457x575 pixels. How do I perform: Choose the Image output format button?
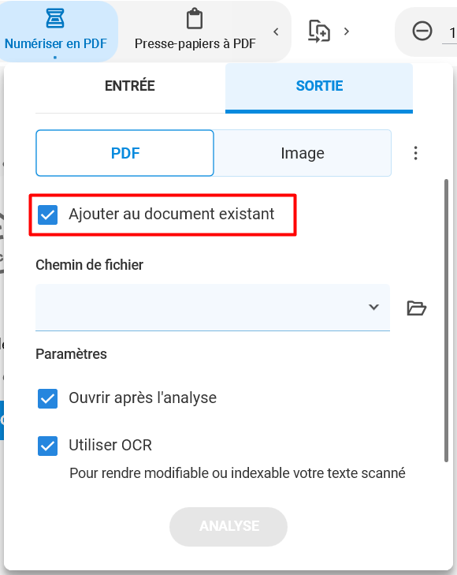[x=303, y=153]
